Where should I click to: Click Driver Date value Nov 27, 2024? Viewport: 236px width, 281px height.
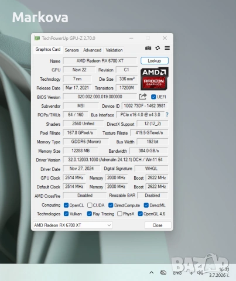[81, 169]
